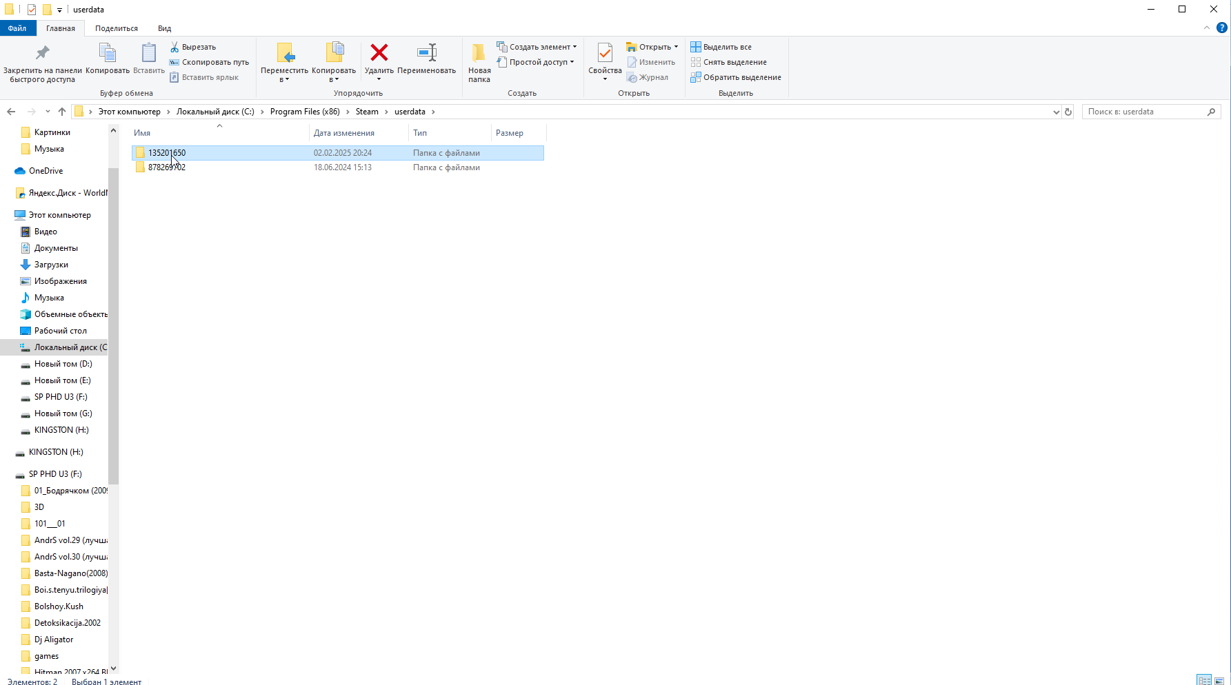Open Quick Access toolbar customize arrow
Viewport: 1231px width, 685px height.
click(x=59, y=10)
